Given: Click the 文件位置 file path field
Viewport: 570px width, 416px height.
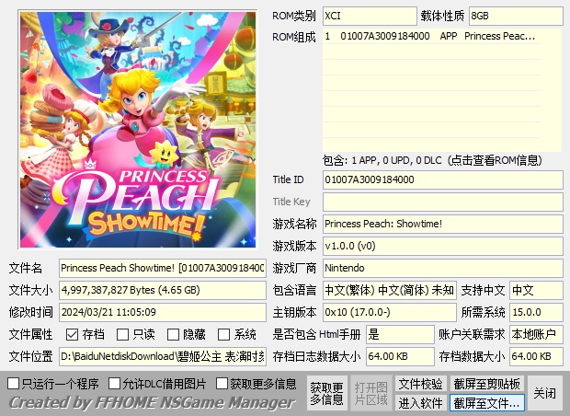Looking at the screenshot, I should [x=163, y=356].
